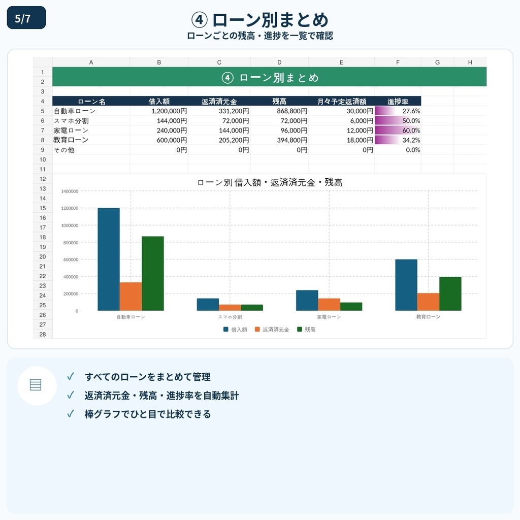The width and height of the screenshot is (520, 520).
Task: Select row header 28
Action: click(x=43, y=334)
